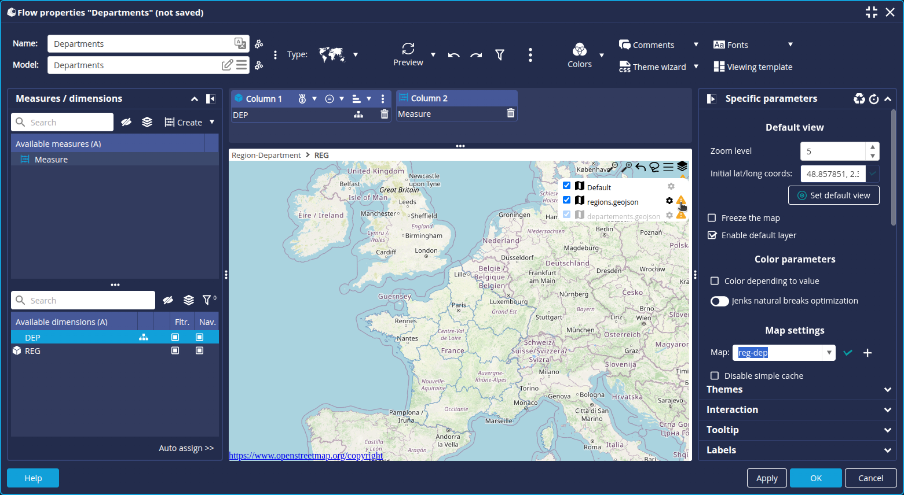904x495 pixels.
Task: Open settings gear for regions.geojson layer
Action: tap(669, 201)
